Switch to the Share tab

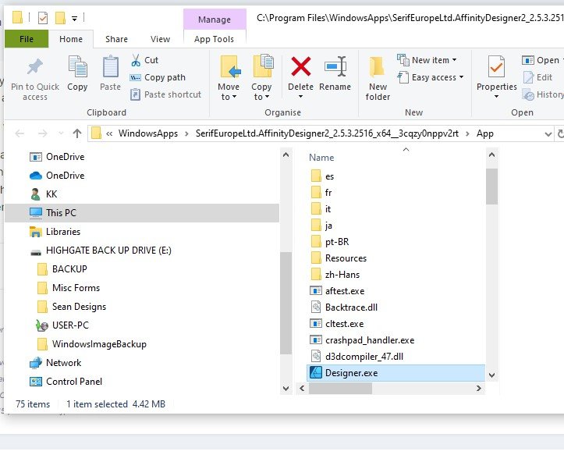coord(116,39)
